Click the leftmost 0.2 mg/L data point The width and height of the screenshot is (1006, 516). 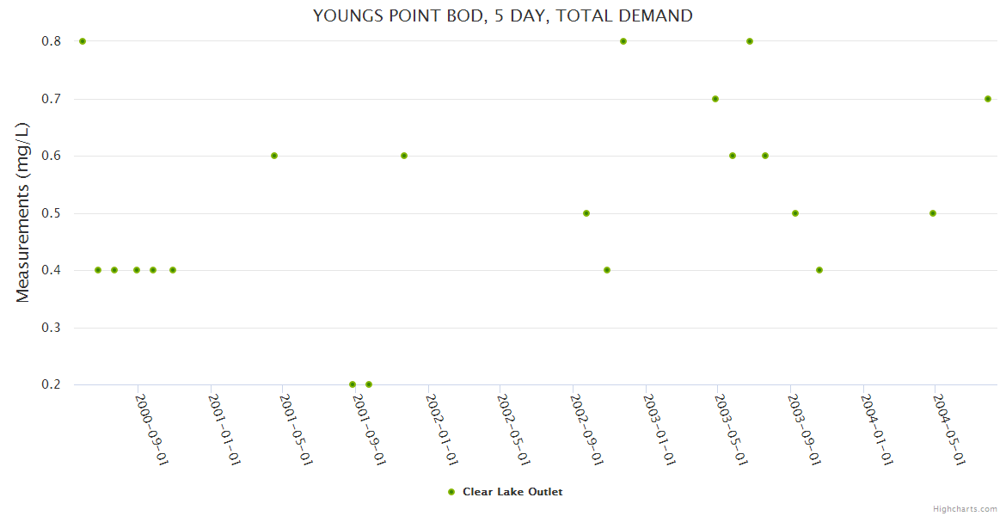tap(353, 384)
